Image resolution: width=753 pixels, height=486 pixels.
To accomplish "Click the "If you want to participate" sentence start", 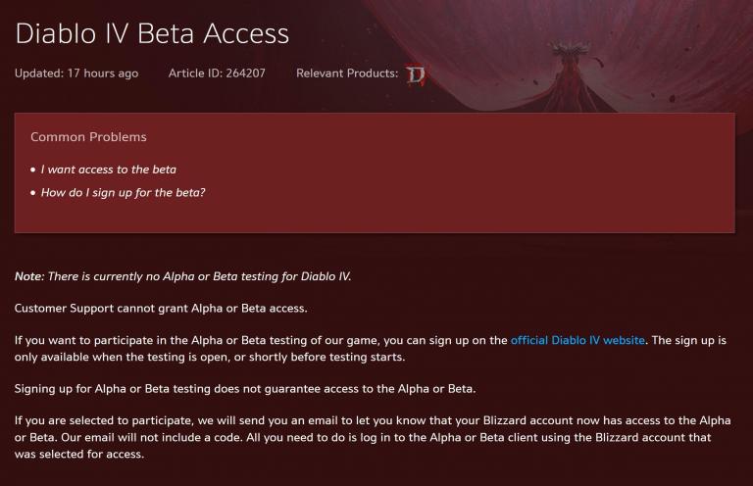I will (88, 340).
